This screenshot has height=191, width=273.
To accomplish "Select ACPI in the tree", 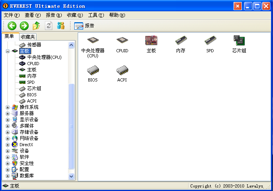I will pos(32,101).
